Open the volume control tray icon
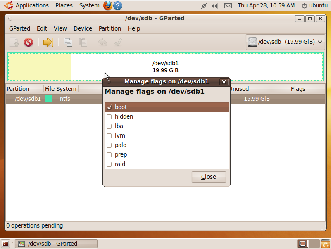The image size is (331, 249). coord(215,6)
